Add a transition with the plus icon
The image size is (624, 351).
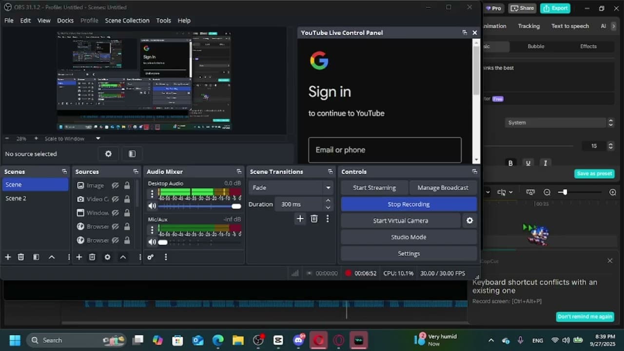click(300, 219)
